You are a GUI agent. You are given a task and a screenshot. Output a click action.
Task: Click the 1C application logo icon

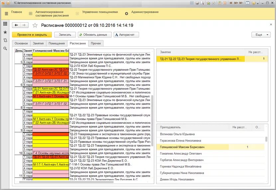[3, 3]
